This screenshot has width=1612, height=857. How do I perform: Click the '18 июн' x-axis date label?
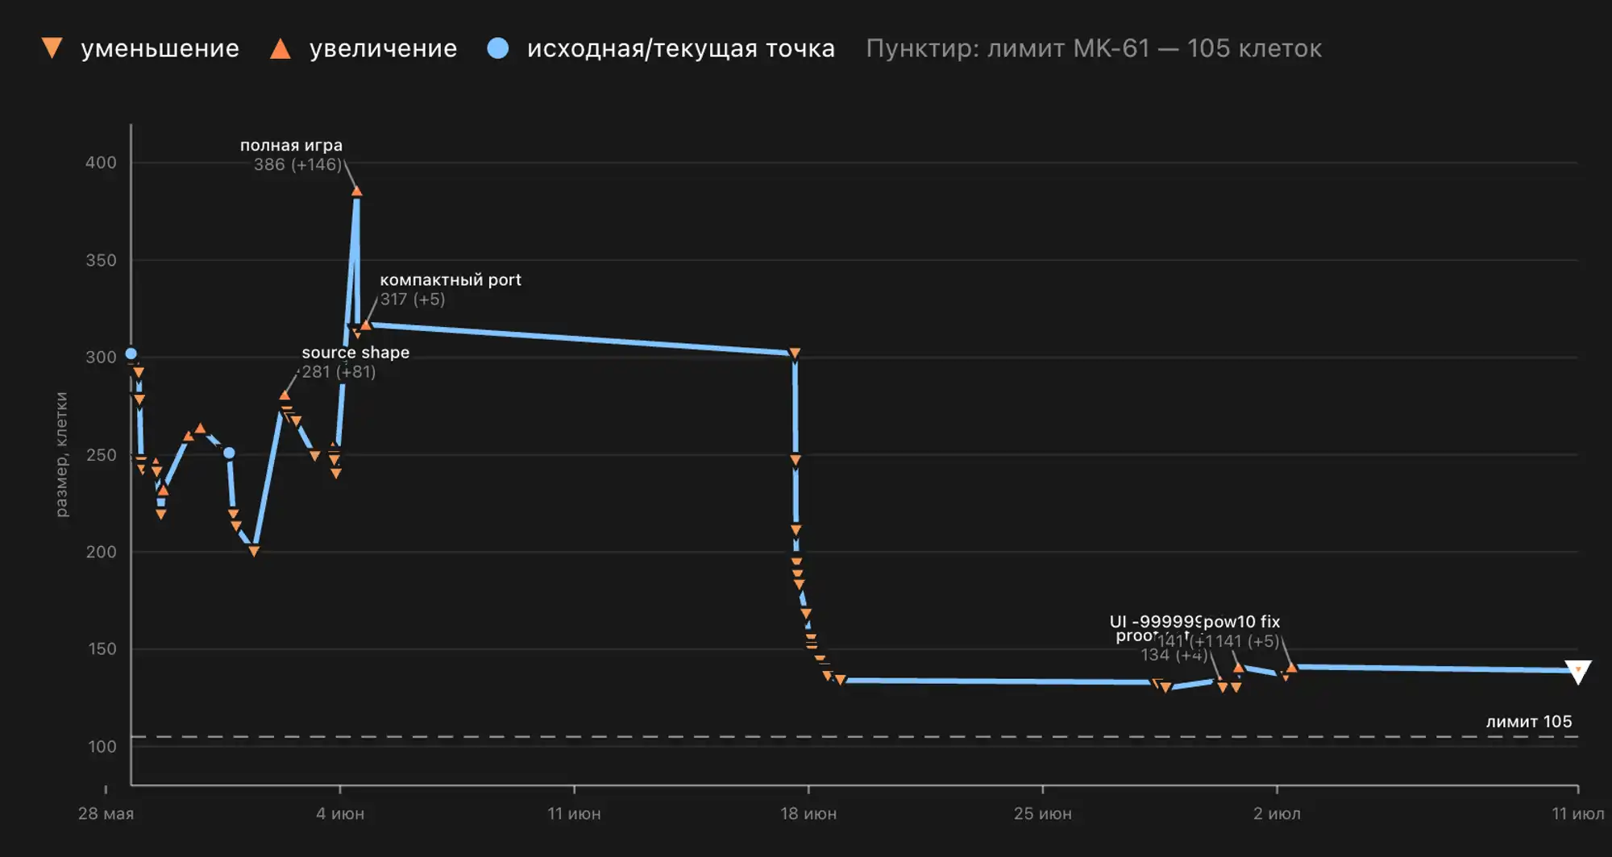[x=808, y=814]
